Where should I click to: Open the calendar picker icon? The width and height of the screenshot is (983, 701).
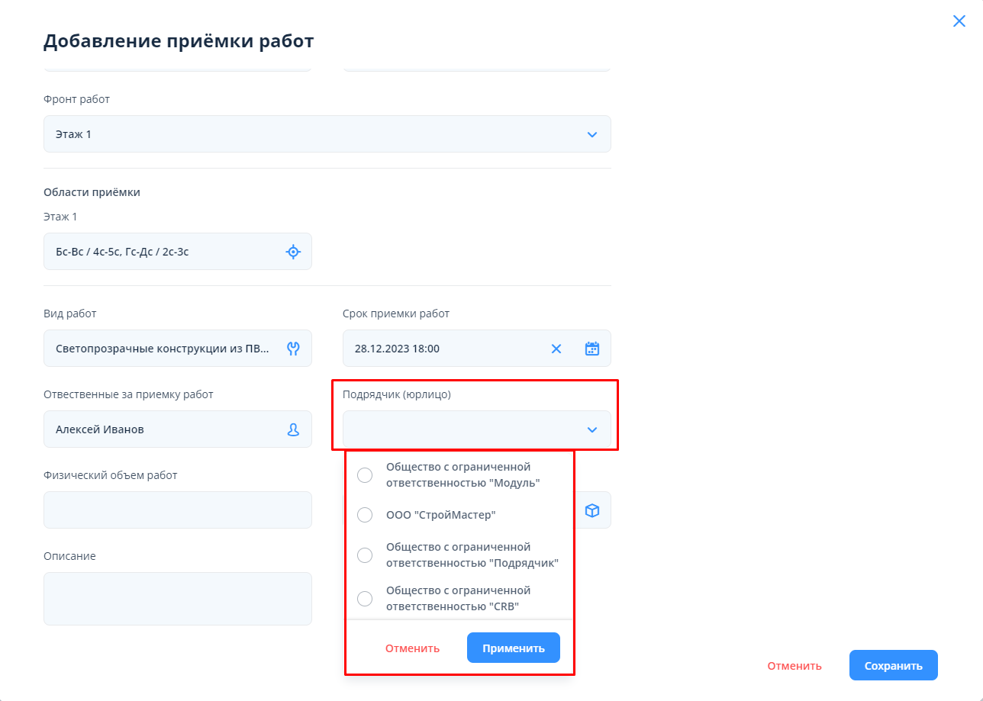pos(592,349)
